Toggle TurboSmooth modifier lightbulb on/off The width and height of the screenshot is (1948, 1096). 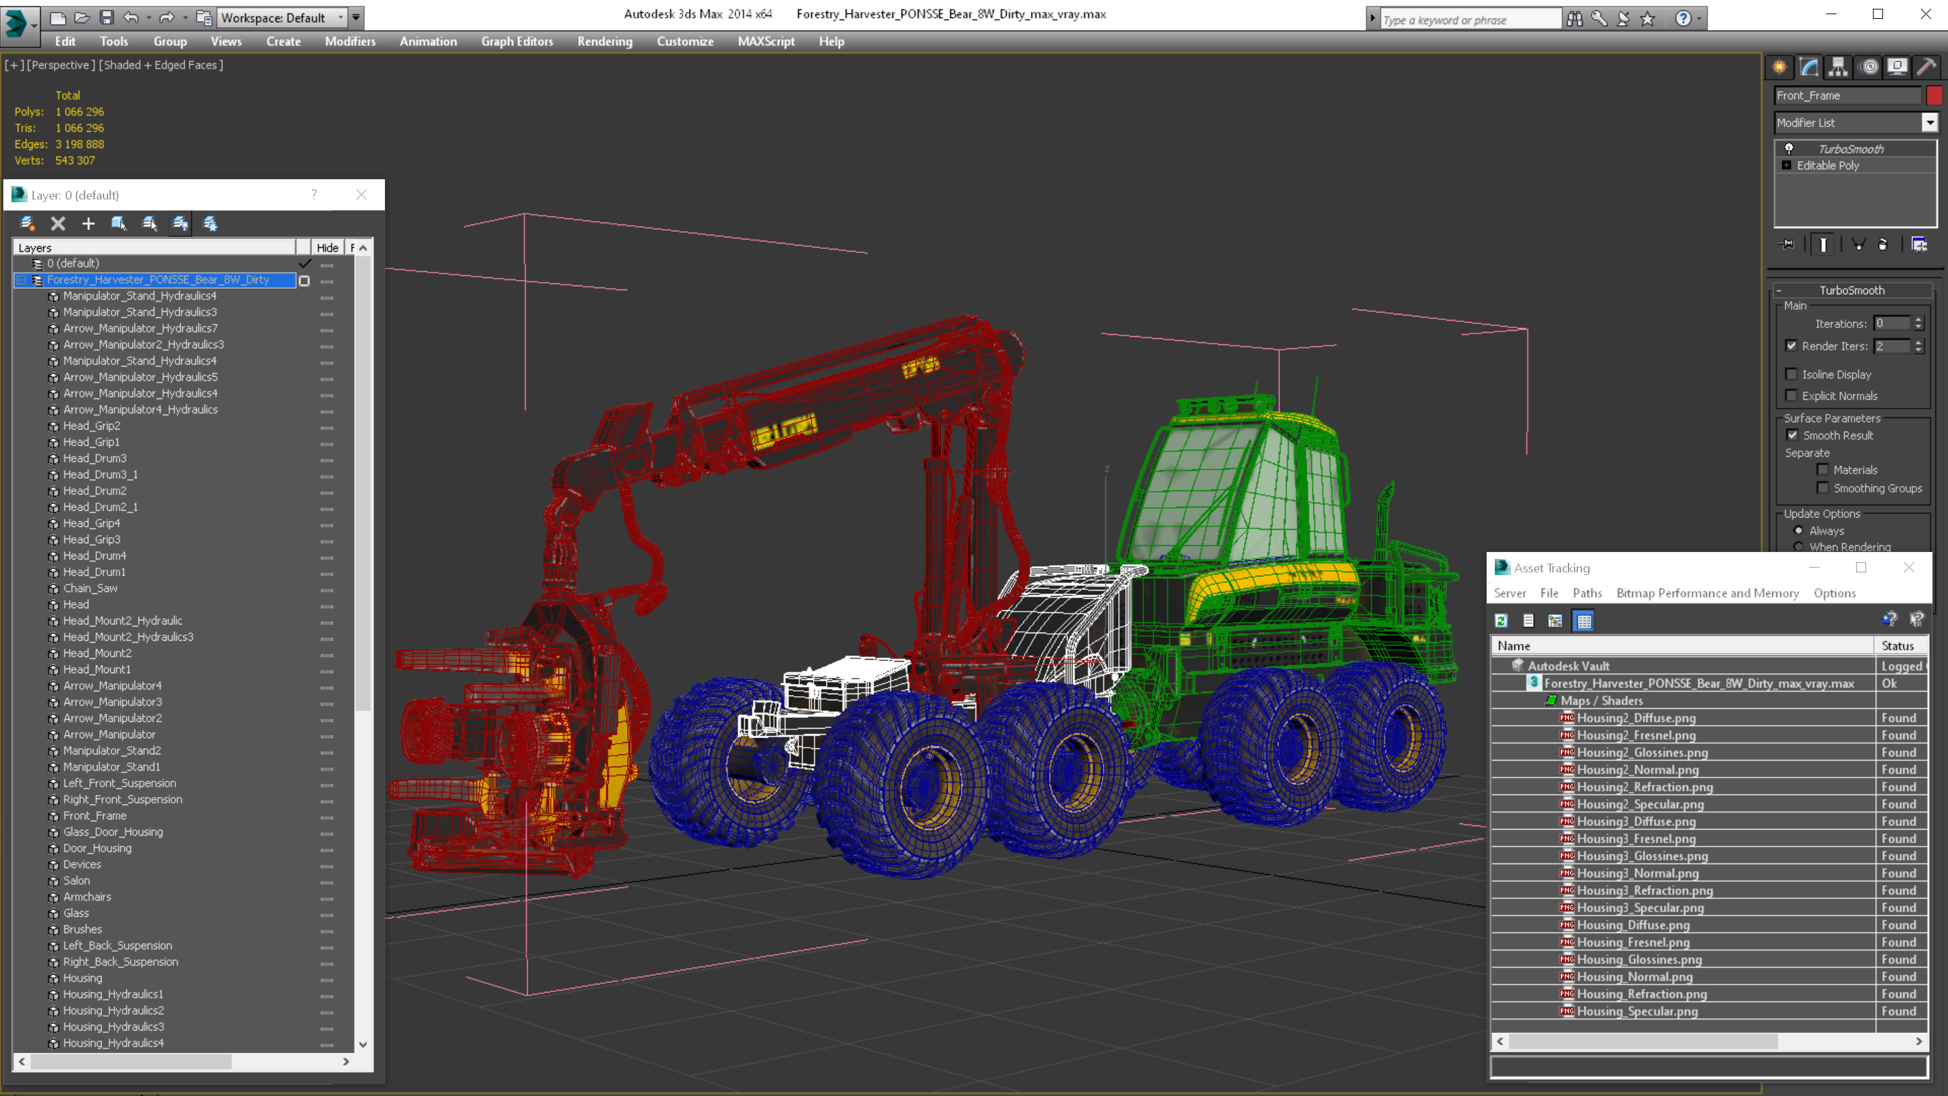pyautogui.click(x=1789, y=149)
